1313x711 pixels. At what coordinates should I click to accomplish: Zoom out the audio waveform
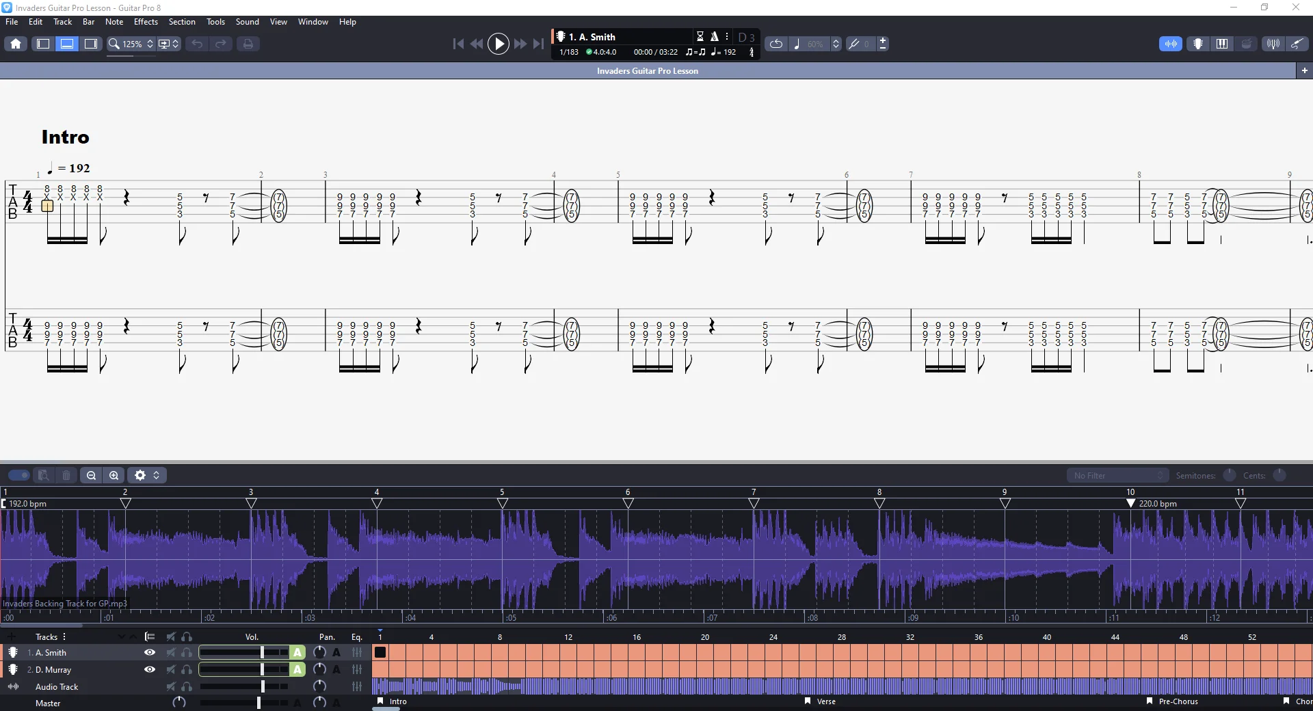pyautogui.click(x=91, y=475)
